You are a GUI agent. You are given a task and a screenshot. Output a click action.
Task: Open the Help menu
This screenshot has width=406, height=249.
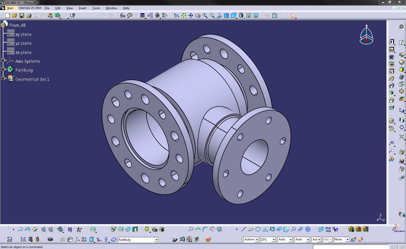126,8
